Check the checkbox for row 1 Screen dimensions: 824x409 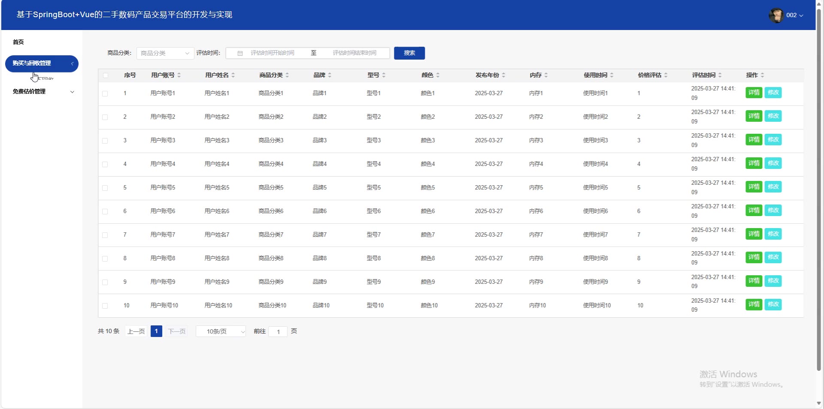coord(105,93)
